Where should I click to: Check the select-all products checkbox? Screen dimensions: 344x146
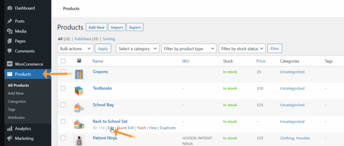tap(63, 61)
